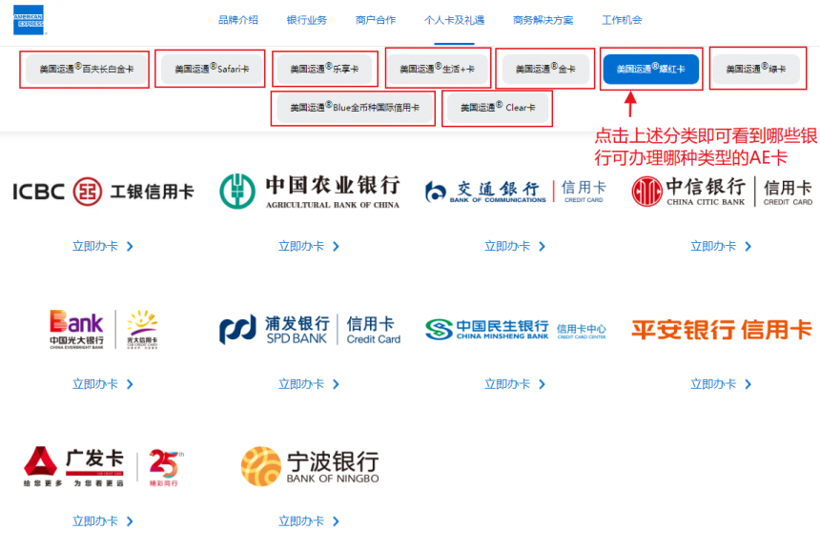Open the 商务解决方案 menu
Viewport: 820px width, 550px height.
coord(543,20)
